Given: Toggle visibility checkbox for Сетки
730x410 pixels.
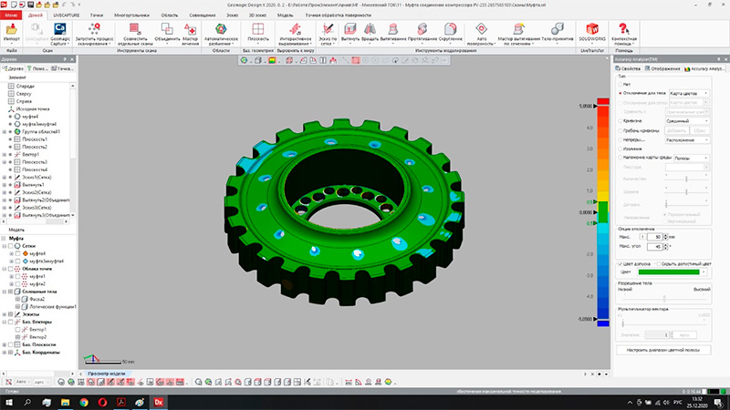Looking at the screenshot, I should [10, 246].
